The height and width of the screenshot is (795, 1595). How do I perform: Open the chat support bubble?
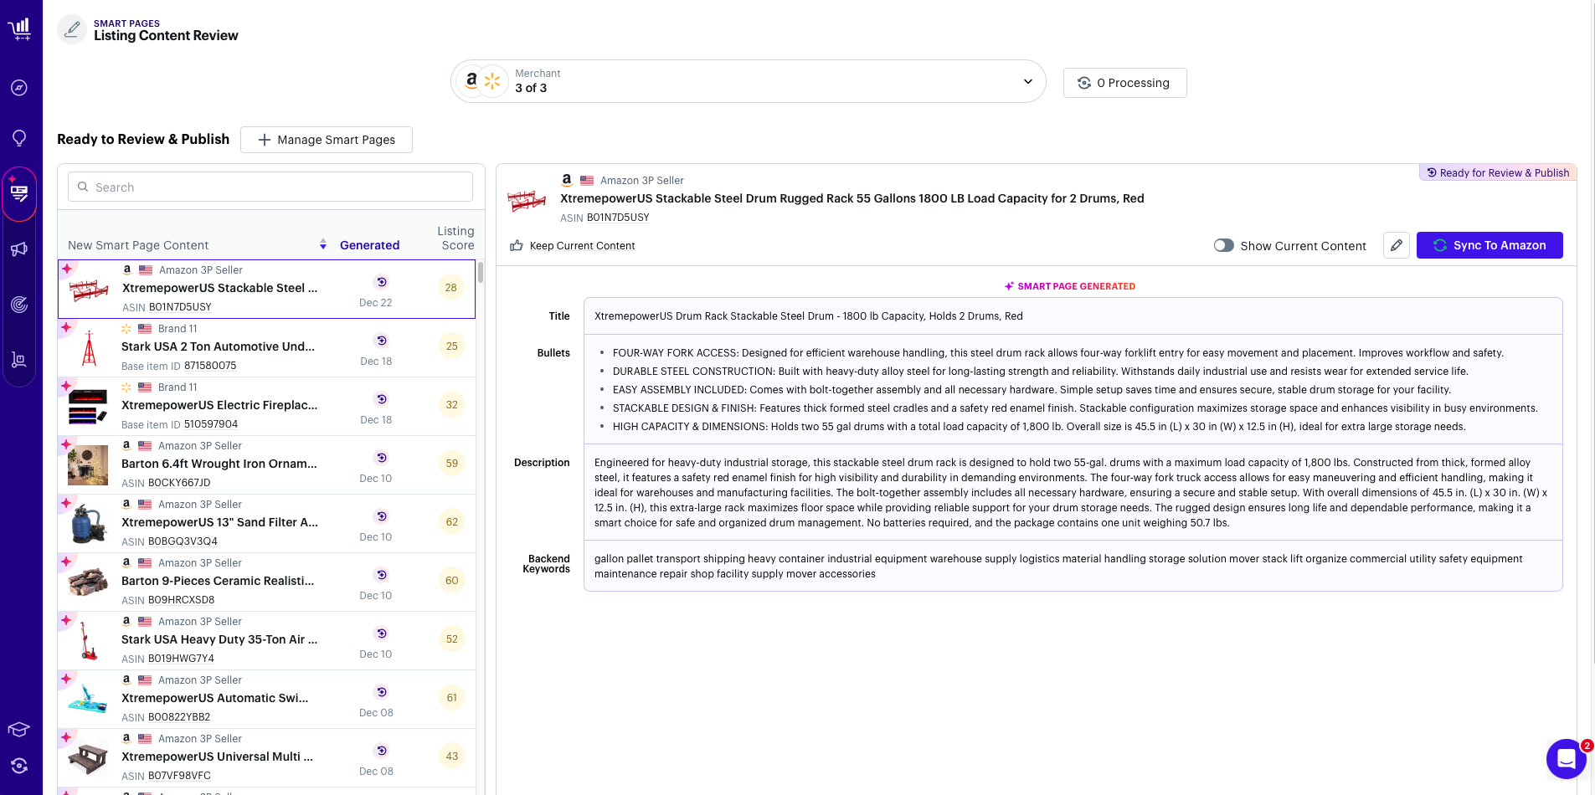(x=1567, y=759)
